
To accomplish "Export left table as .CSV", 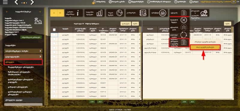I will (x=92, y=102).
